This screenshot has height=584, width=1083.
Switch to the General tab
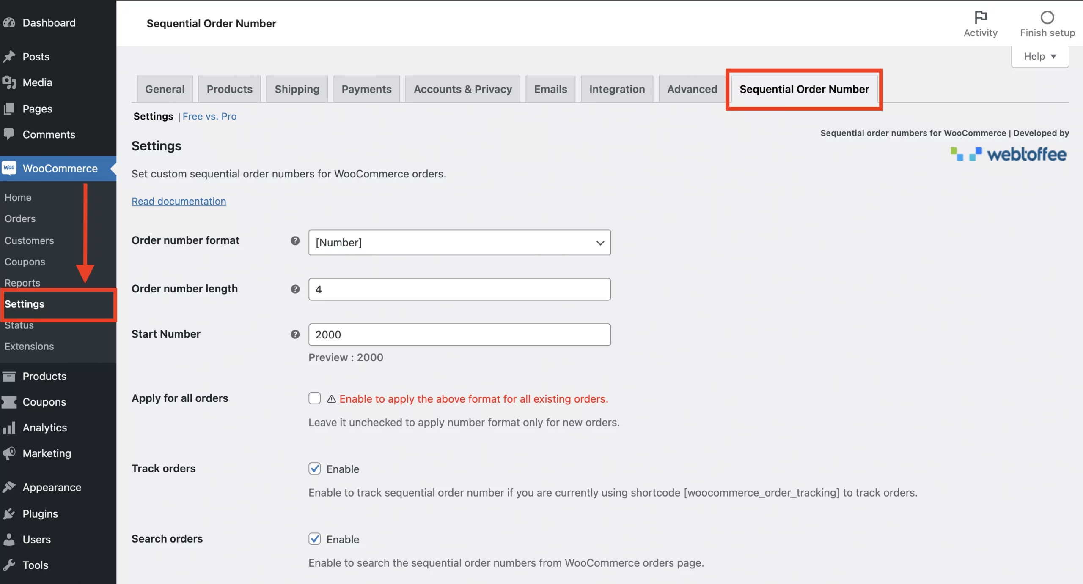point(165,89)
